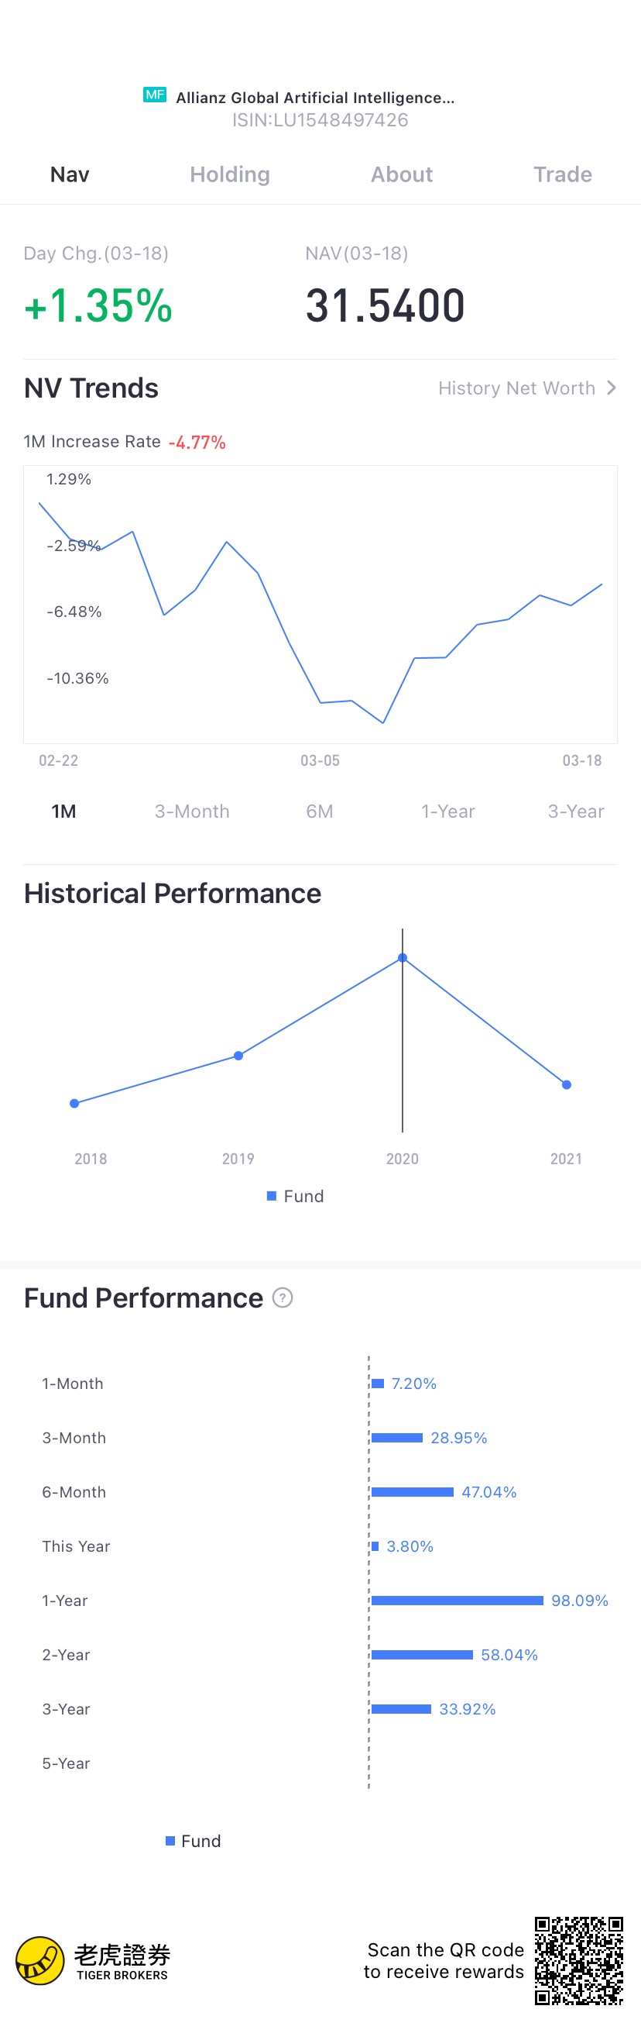Switch to the Holding tab
Viewport: 641px width, 2023px height.
pyautogui.click(x=230, y=174)
